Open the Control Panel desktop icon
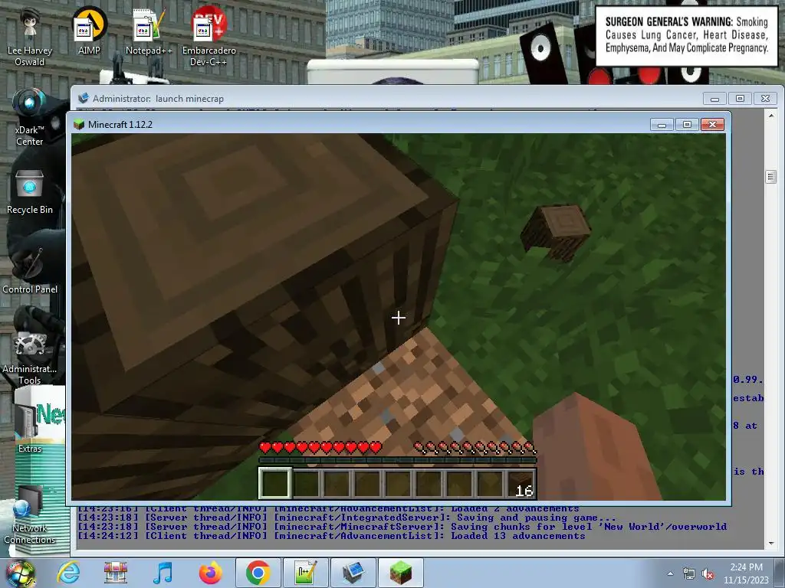 click(30, 270)
